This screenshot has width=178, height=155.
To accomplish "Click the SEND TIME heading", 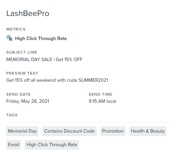I will [x=101, y=94].
